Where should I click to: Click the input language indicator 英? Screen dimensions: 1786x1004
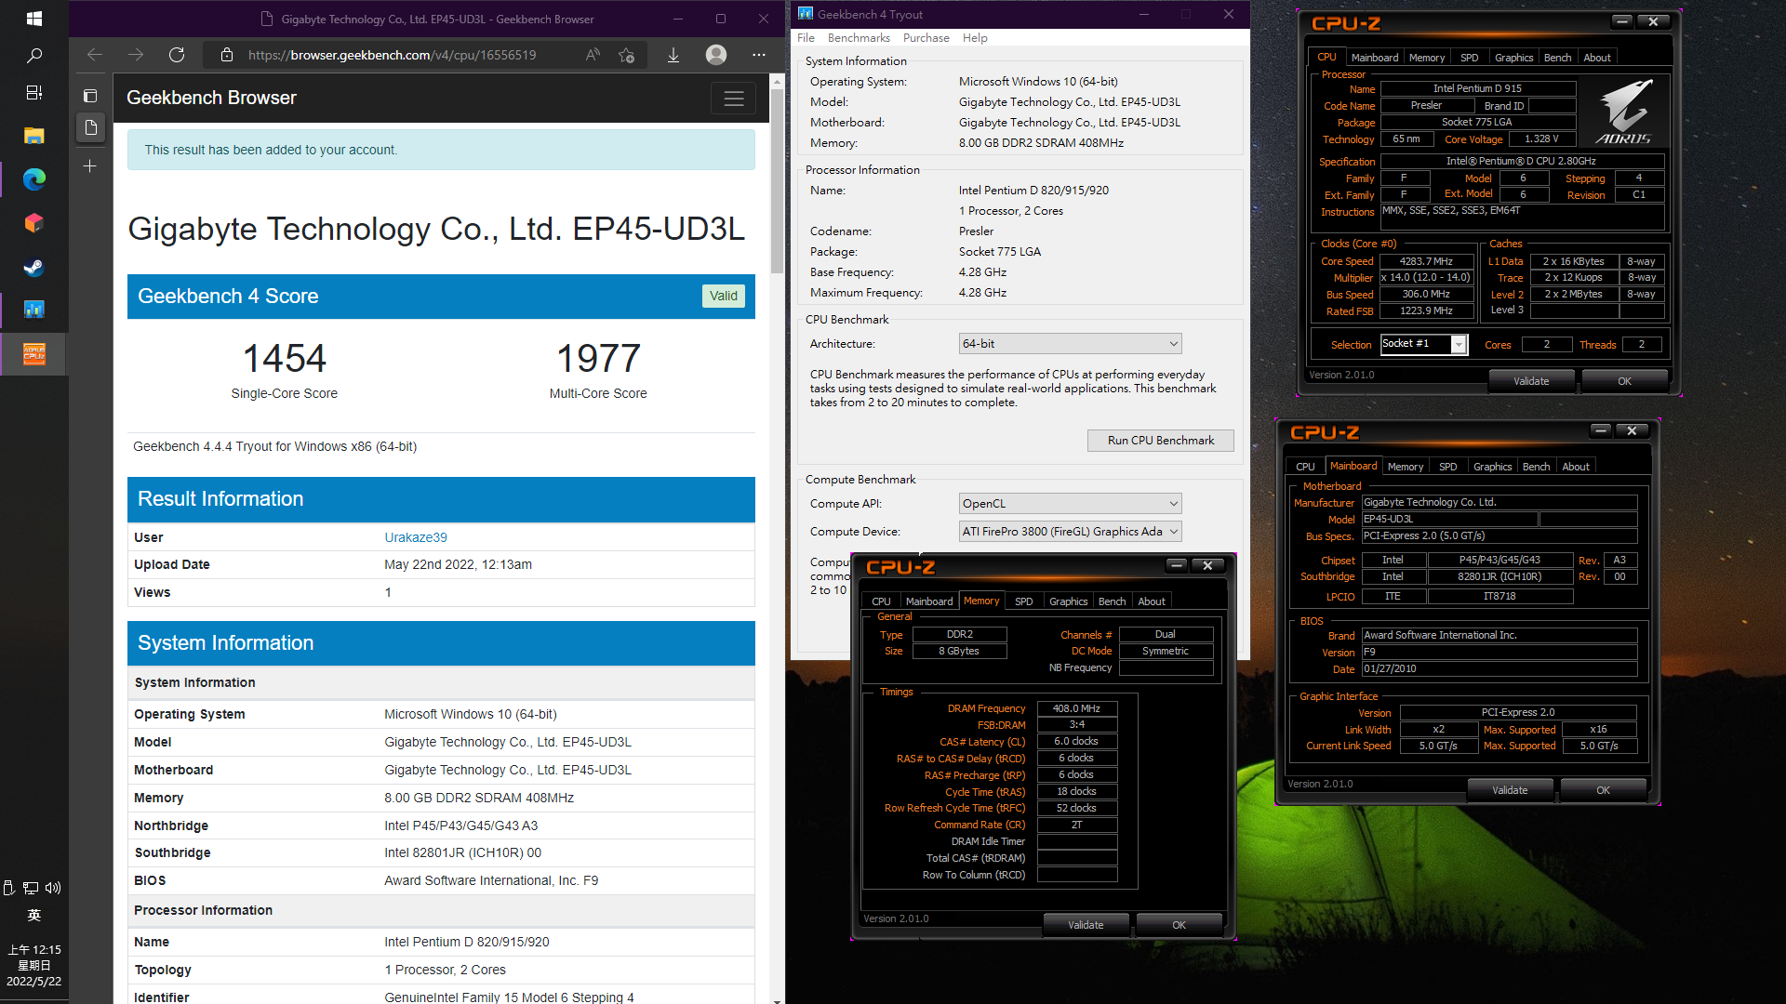tap(33, 916)
